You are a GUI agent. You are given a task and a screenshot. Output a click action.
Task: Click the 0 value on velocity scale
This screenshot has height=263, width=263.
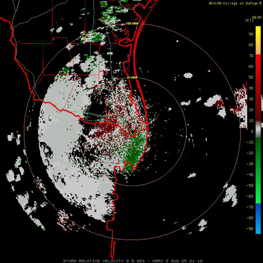pos(252,131)
